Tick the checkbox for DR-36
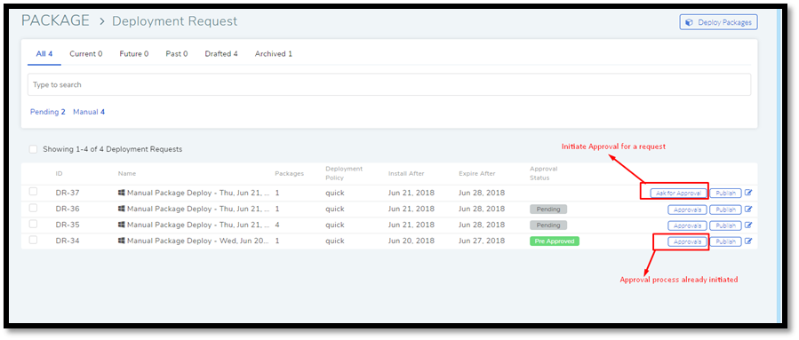 click(33, 208)
